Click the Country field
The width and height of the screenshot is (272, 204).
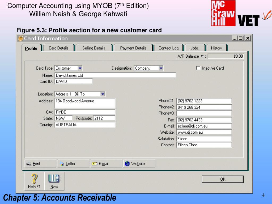click(85, 125)
